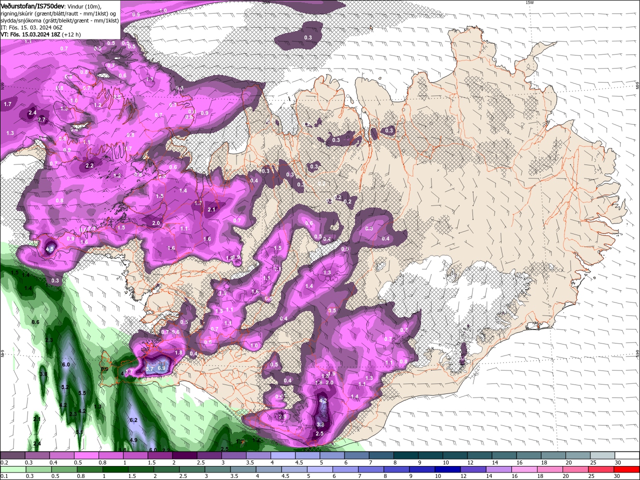Select the palest green 0.1 rain legend swatch
The width and height of the screenshot is (640, 480).
point(13,469)
